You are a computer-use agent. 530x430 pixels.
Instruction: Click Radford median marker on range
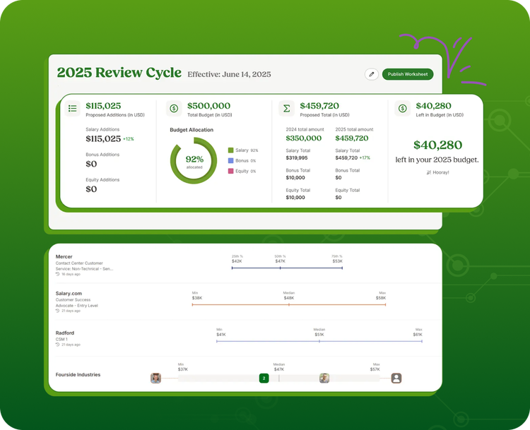pos(319,341)
